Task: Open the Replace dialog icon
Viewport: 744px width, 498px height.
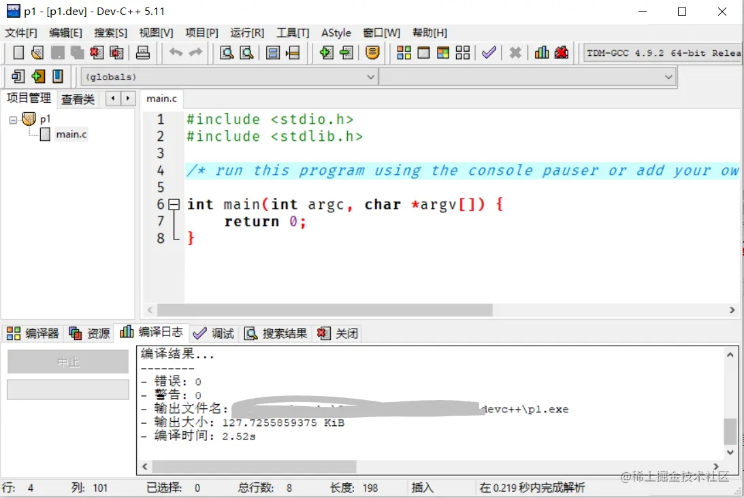Action: (x=246, y=52)
